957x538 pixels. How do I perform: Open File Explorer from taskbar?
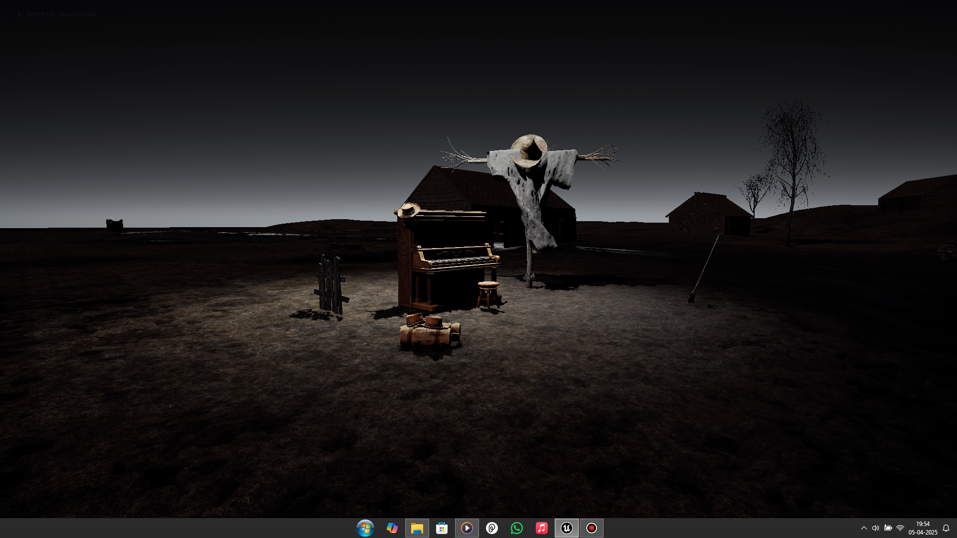click(417, 528)
